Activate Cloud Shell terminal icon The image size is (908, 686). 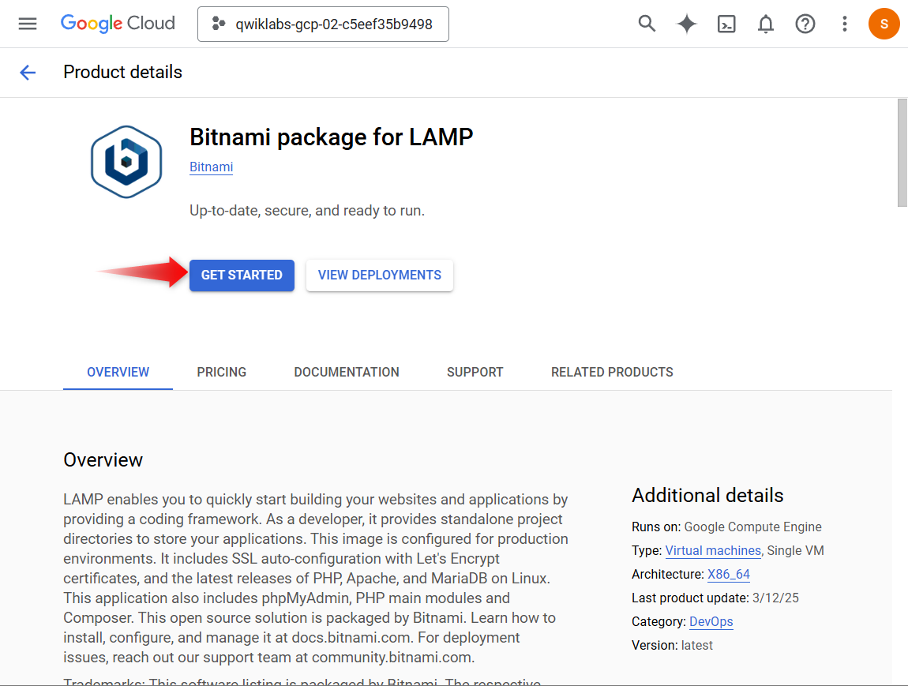coord(726,24)
